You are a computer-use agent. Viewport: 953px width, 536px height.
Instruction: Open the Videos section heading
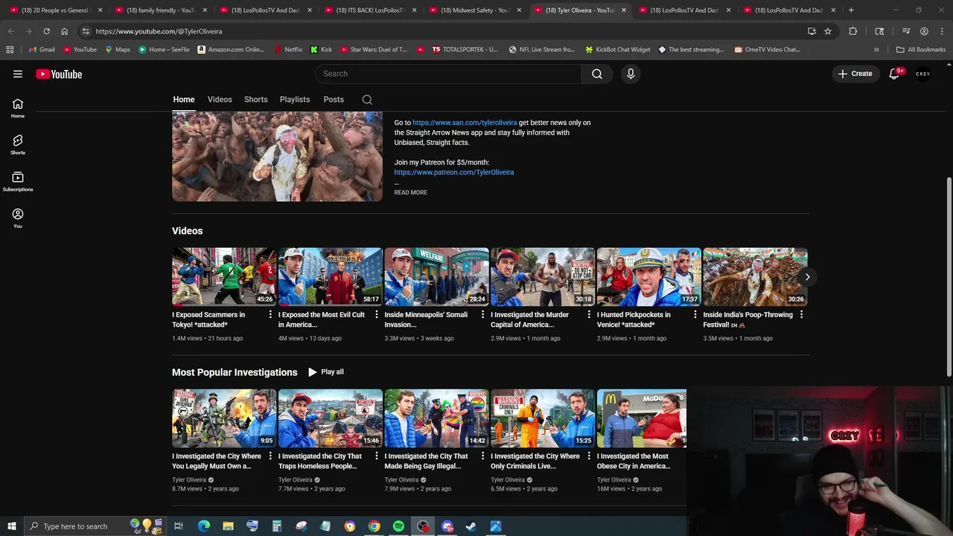pyautogui.click(x=187, y=231)
